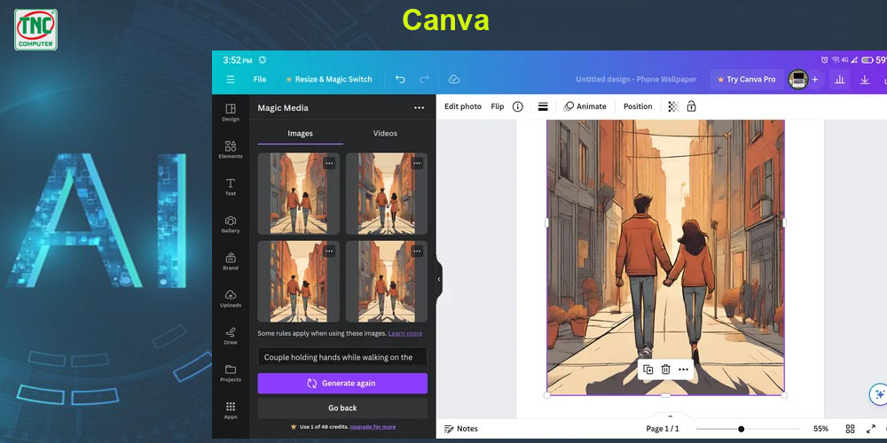
Task: Enter fullscreen presentation mode
Action: (871, 429)
